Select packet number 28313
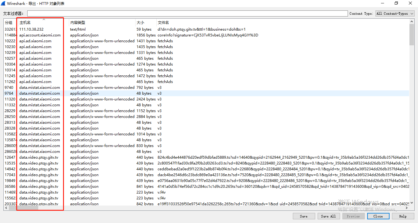Screen dimensions: 418x223 coord(10,123)
